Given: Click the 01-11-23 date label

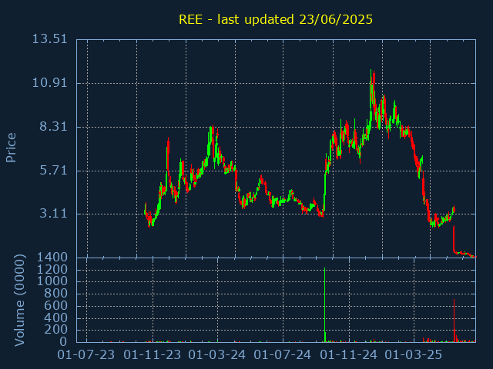Looking at the screenshot, I should (153, 355).
